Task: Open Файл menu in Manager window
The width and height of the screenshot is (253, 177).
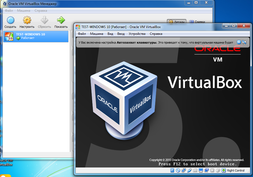Action: click(9, 11)
